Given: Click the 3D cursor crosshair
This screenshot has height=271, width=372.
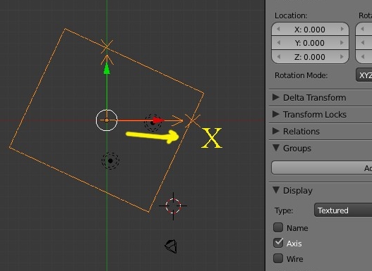Looking at the screenshot, I should click(x=173, y=206).
